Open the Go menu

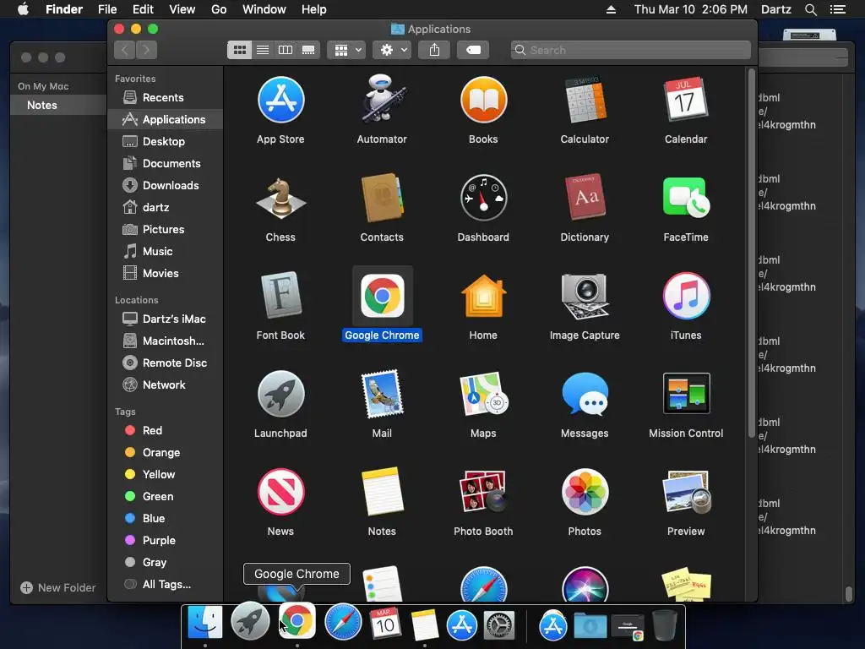coord(219,9)
